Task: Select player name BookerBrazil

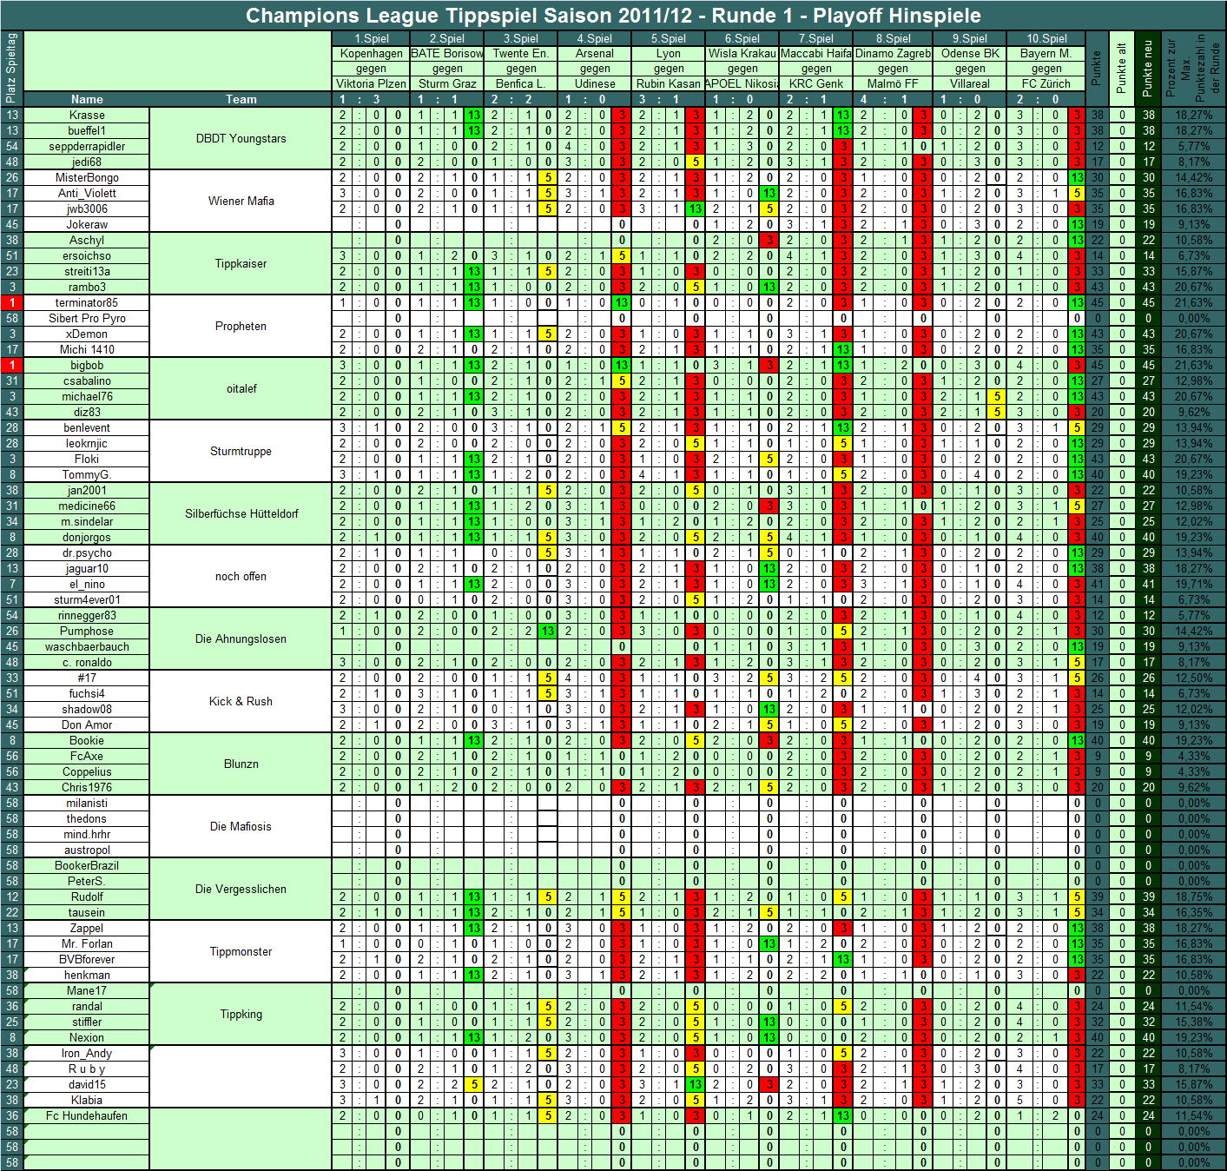Action: point(87,865)
